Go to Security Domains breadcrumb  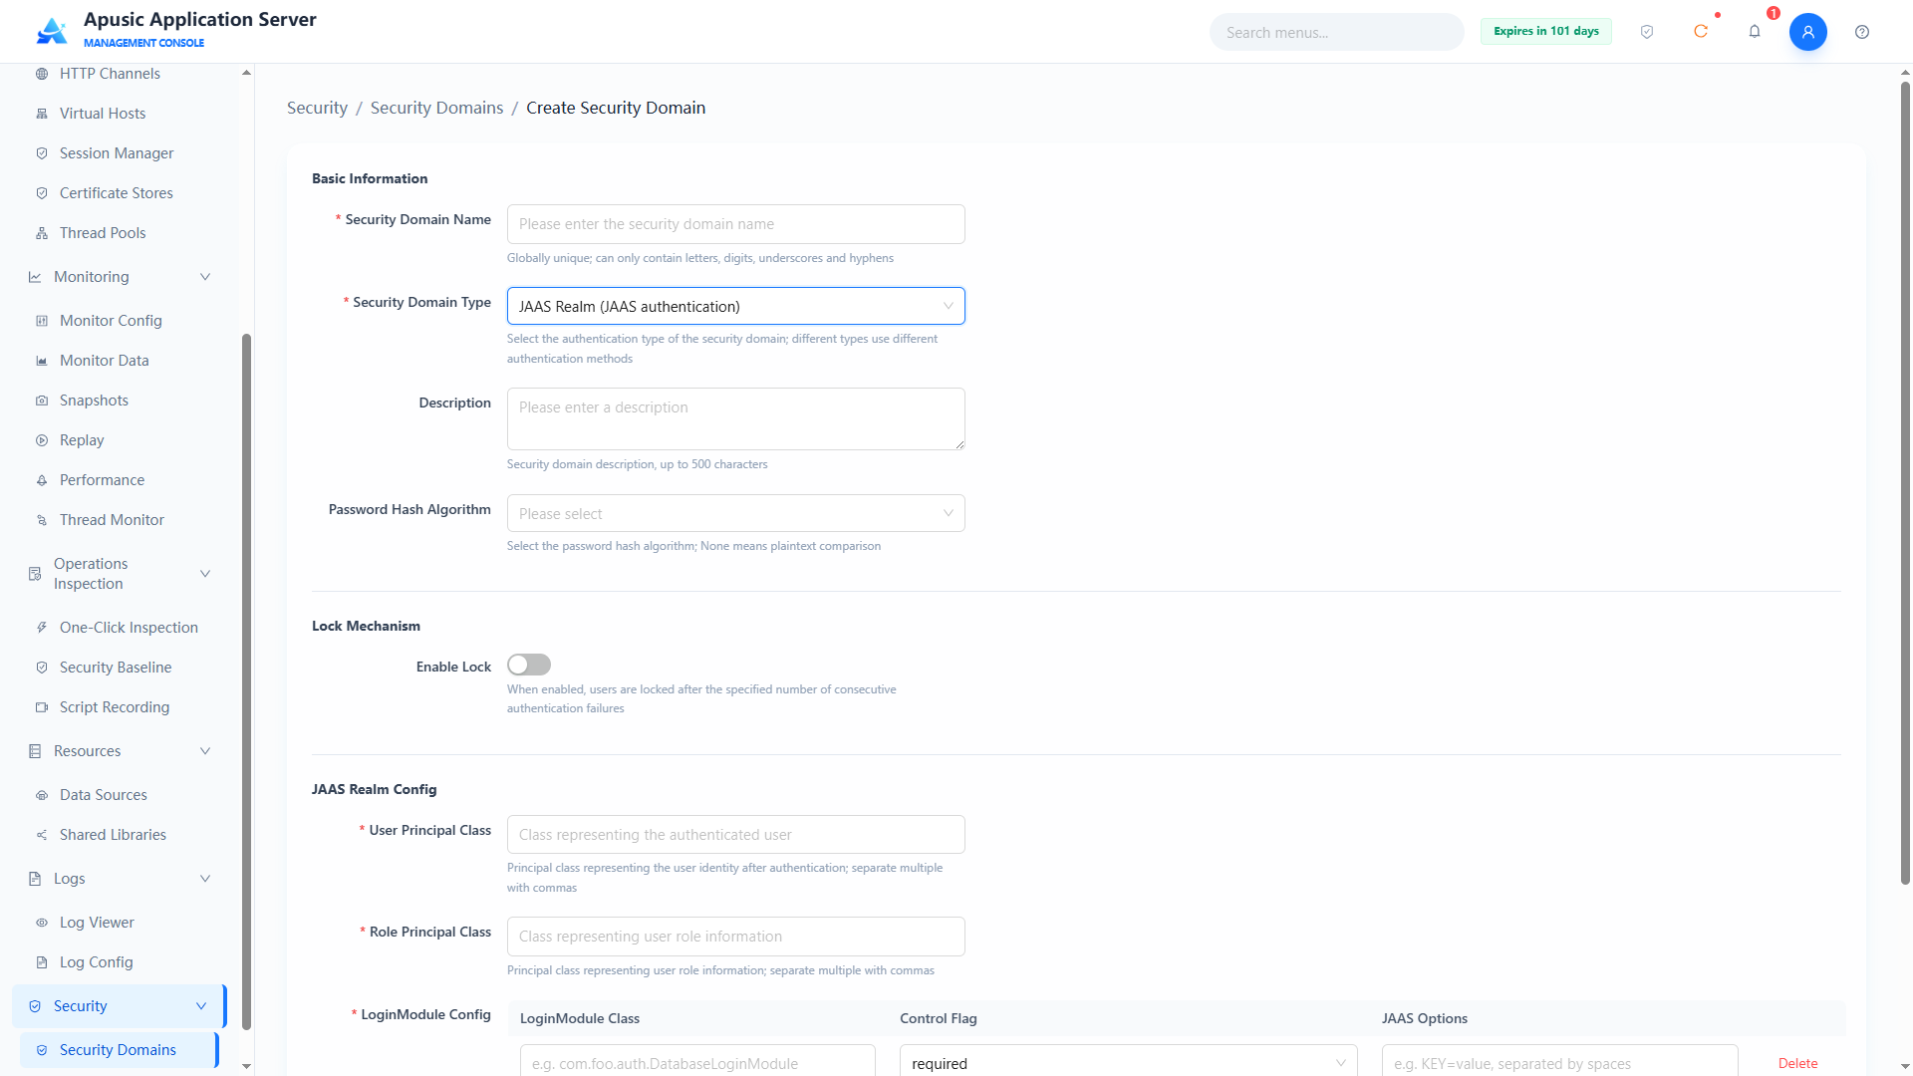(436, 108)
